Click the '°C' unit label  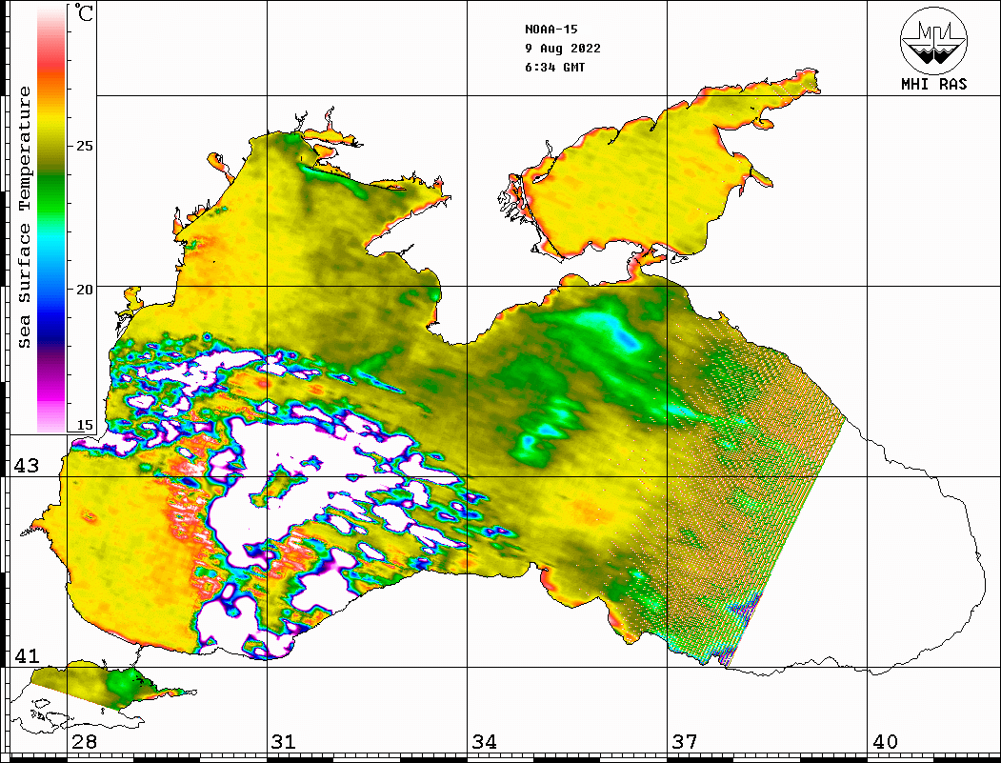(x=83, y=12)
